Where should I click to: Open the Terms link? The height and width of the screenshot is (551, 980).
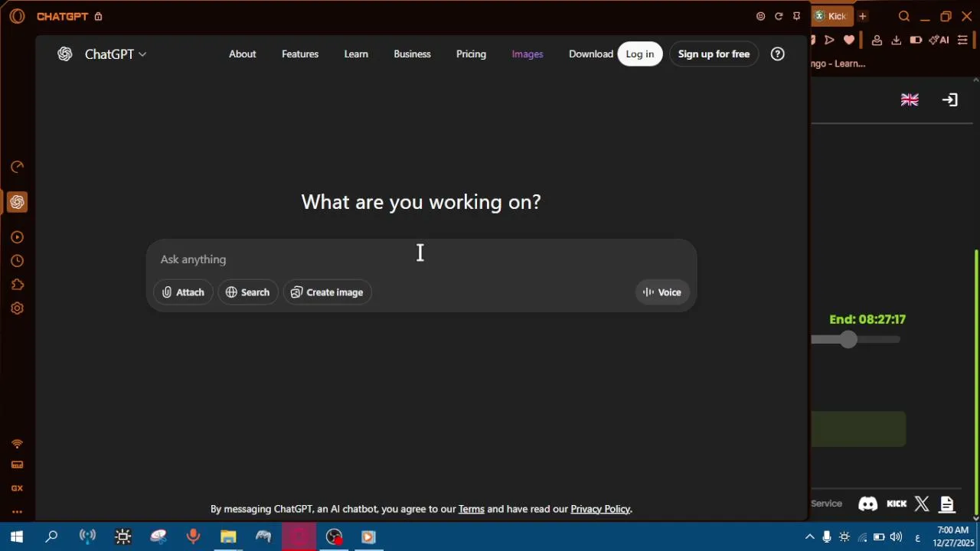(471, 509)
